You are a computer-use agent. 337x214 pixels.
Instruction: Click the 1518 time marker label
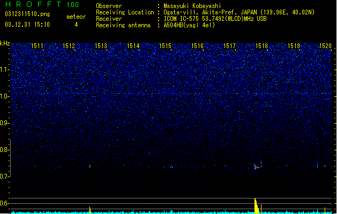(x=261, y=46)
